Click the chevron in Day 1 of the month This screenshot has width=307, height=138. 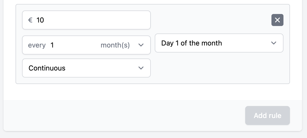(274, 43)
